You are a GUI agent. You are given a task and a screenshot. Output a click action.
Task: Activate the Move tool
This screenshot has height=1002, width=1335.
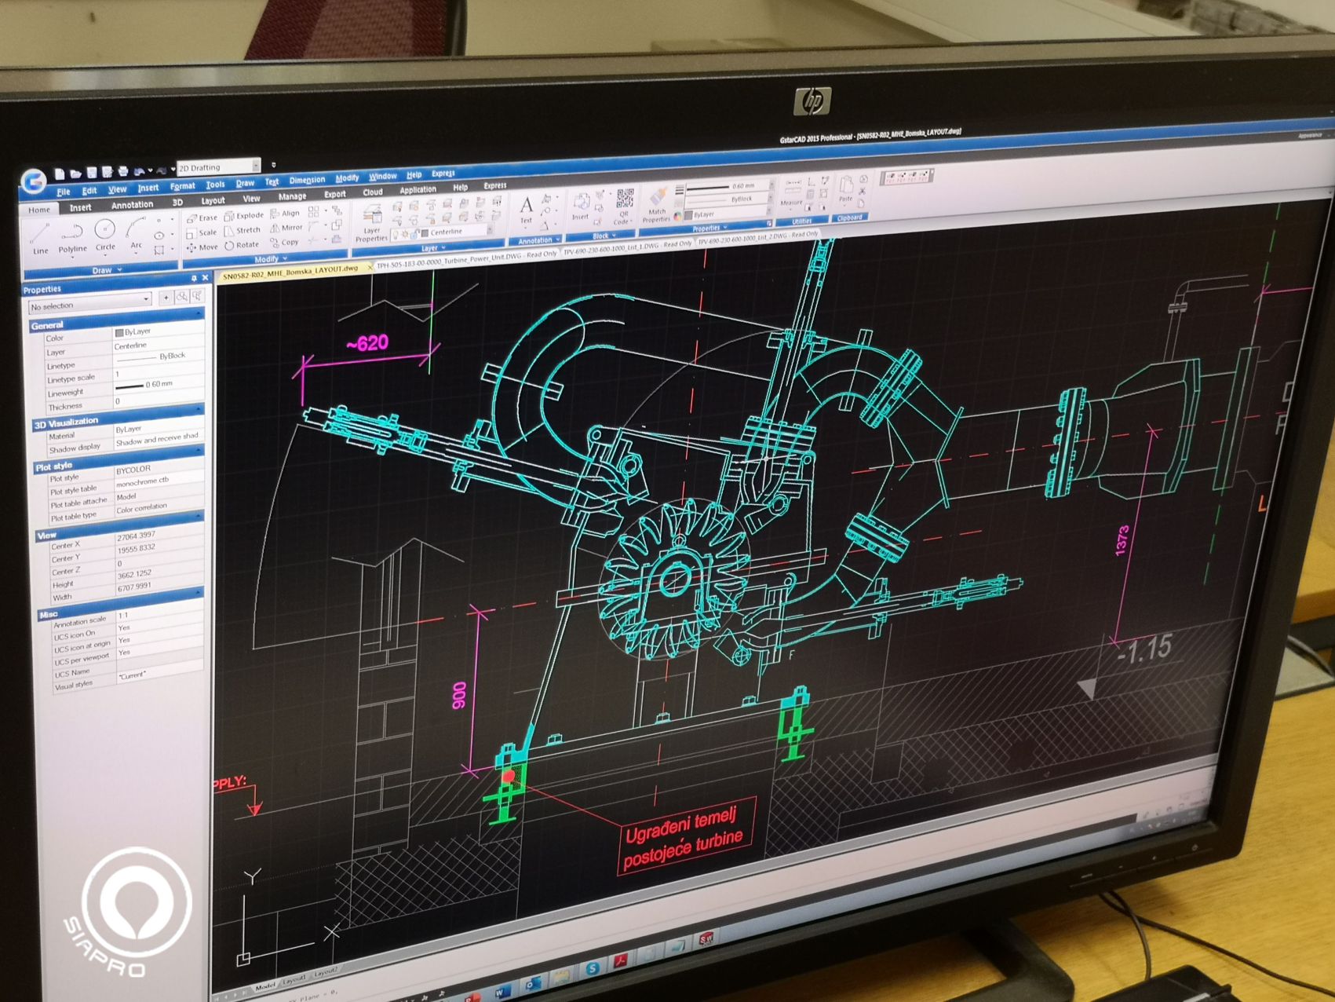(202, 247)
